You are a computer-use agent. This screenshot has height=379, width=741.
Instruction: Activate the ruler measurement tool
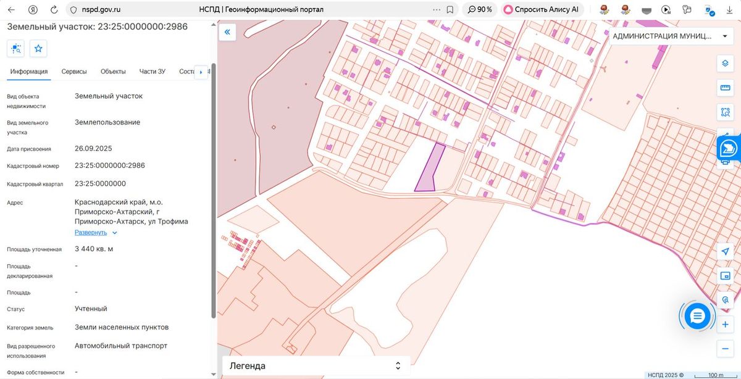(x=725, y=88)
